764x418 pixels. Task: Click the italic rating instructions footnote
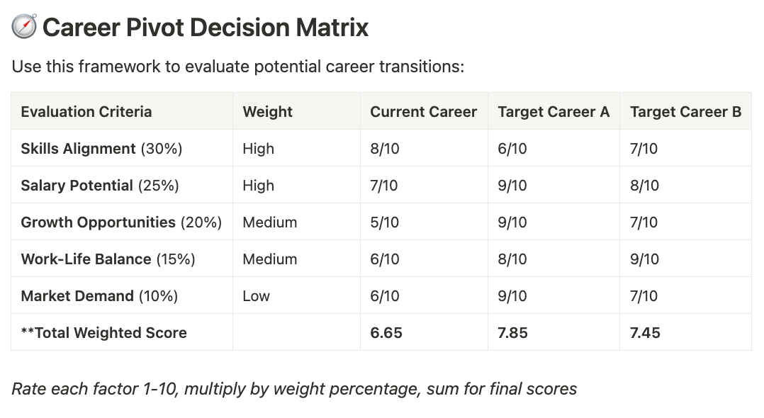(294, 389)
